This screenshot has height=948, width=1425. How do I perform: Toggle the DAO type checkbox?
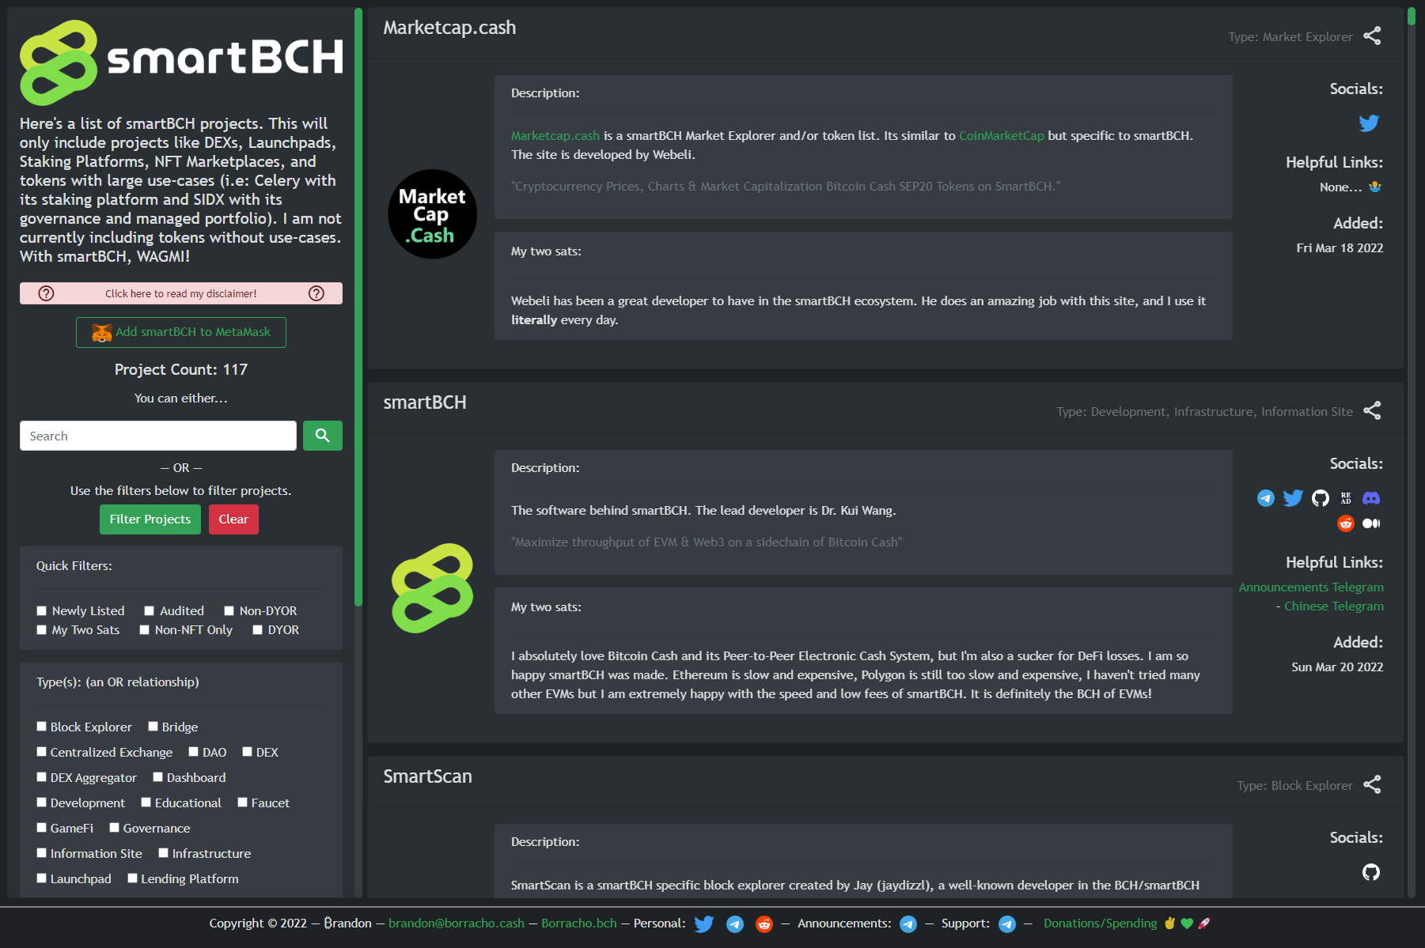pos(194,752)
